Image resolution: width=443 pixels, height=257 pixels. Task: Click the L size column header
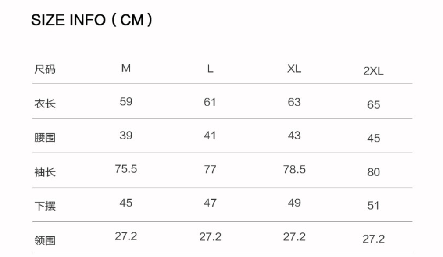click(210, 69)
